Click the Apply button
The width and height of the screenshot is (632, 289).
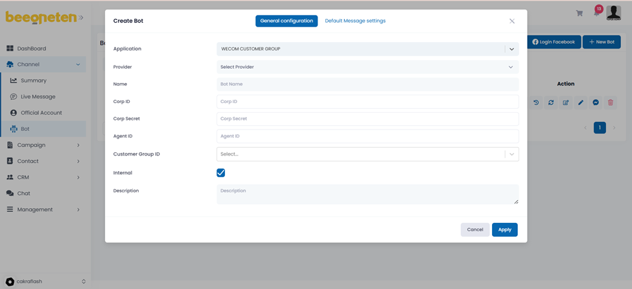click(504, 229)
